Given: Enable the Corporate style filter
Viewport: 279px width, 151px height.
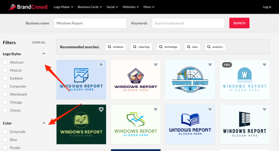Looking at the screenshot, I should click(5, 86).
